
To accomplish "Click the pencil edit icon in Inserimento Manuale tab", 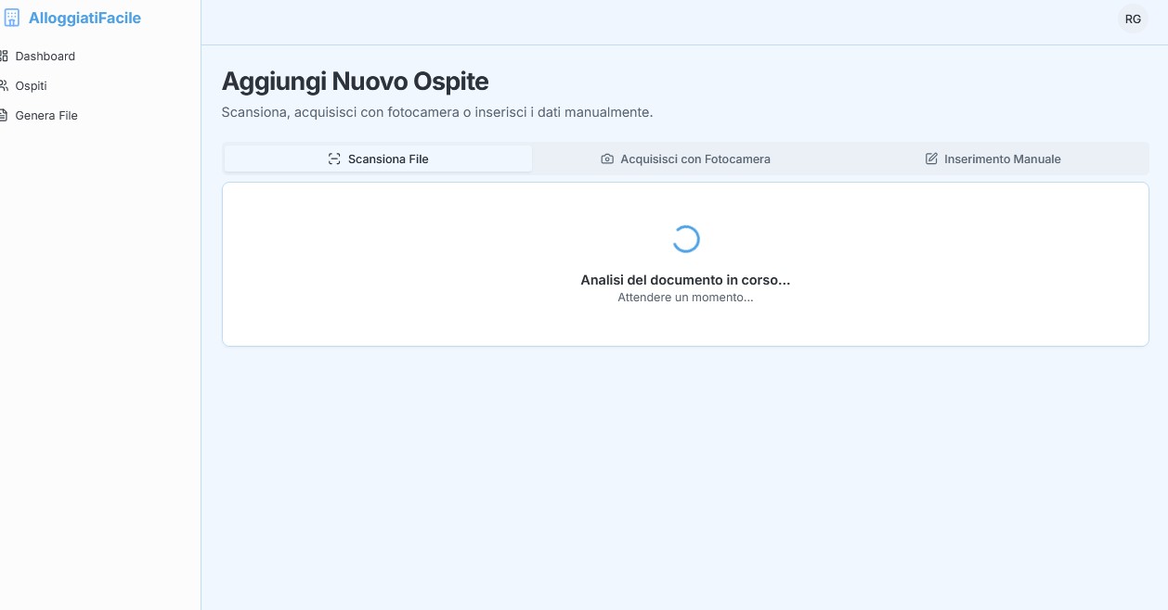I will pyautogui.click(x=931, y=159).
